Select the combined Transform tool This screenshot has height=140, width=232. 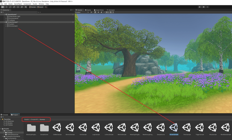[22, 7]
